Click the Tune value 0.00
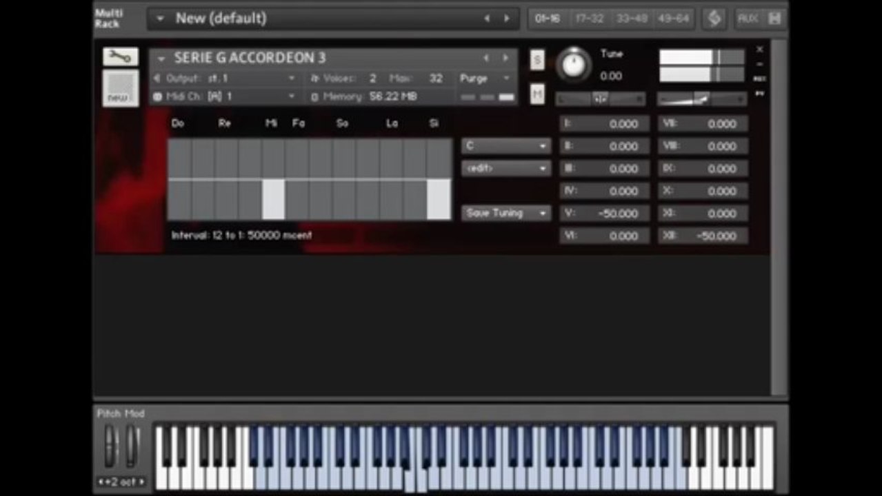 point(611,76)
